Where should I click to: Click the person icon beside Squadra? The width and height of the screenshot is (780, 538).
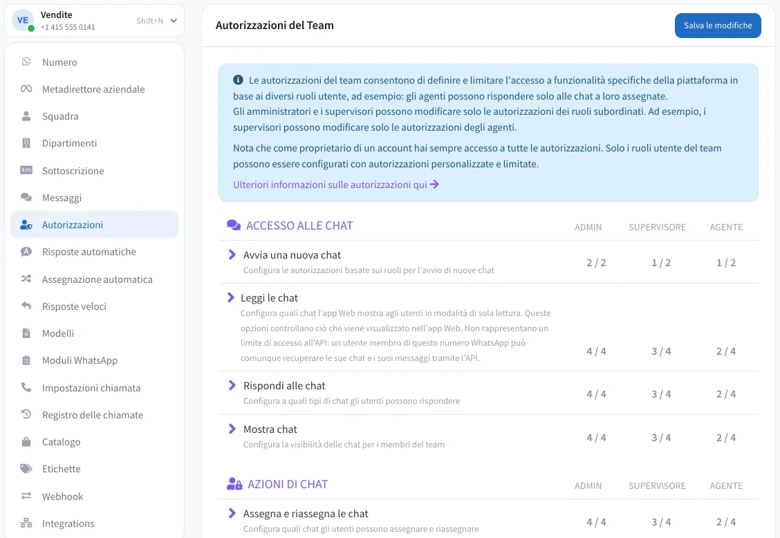[x=26, y=116]
